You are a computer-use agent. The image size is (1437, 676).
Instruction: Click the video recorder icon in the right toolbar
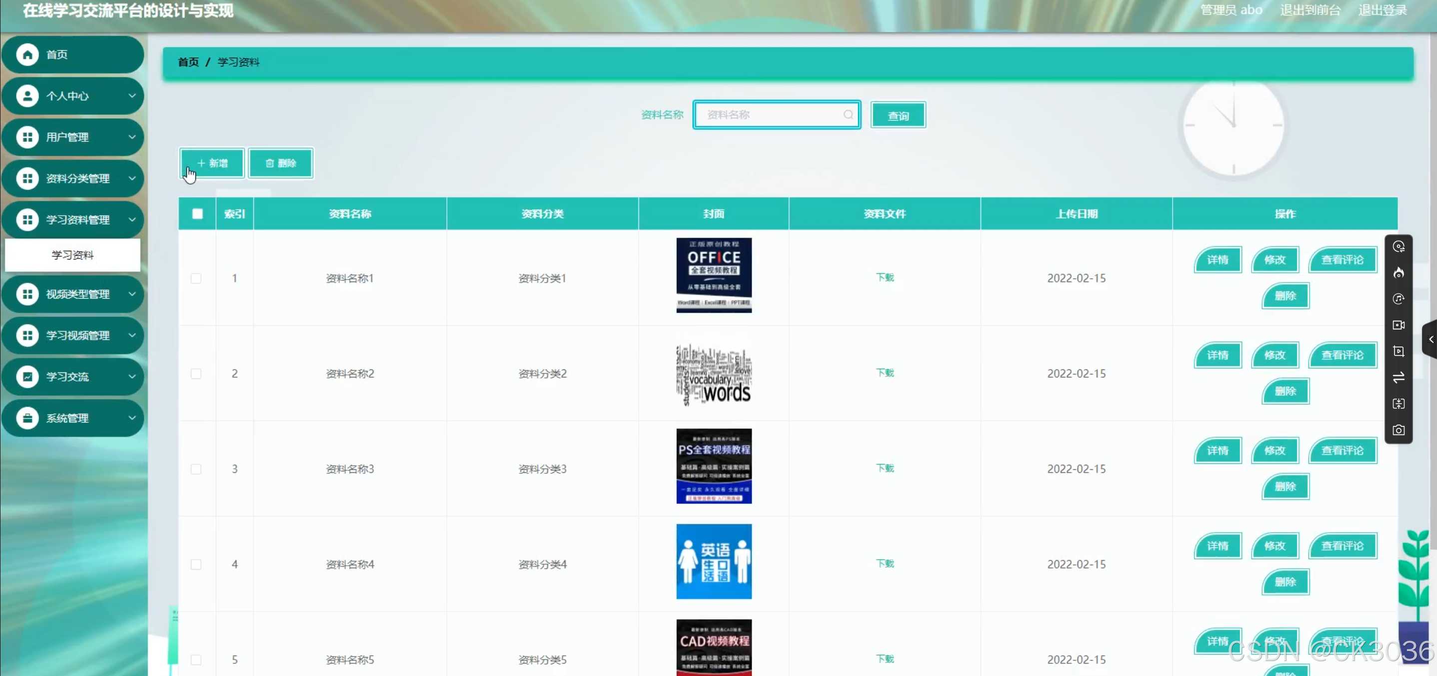click(1398, 325)
